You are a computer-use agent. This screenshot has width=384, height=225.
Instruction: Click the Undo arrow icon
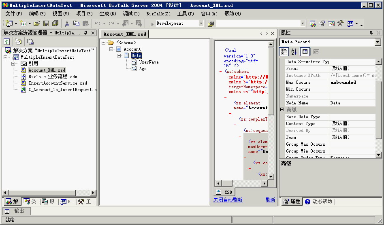(x=98, y=23)
